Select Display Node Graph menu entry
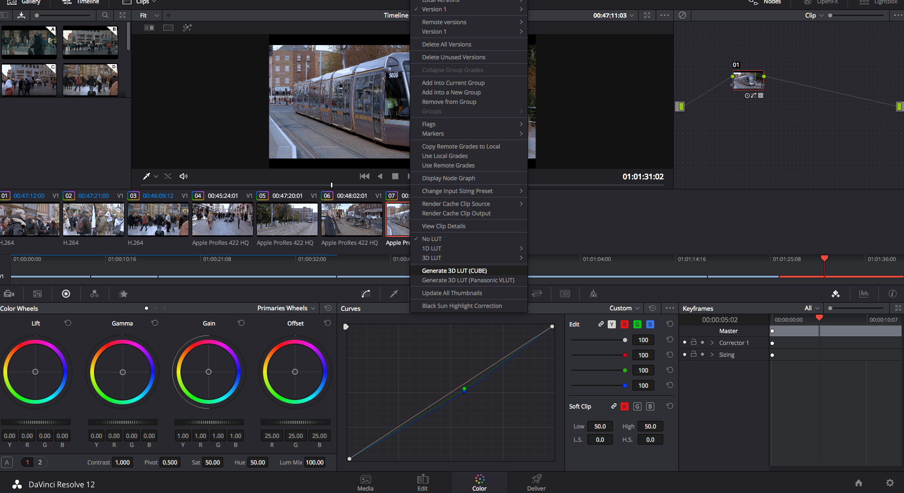Screen dimensions: 904x493 tap(469, 178)
